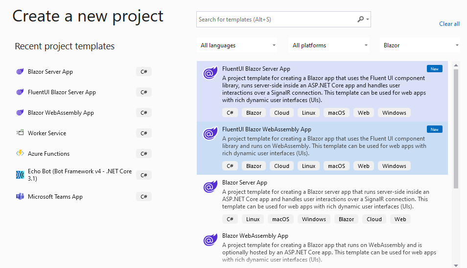
Task: Open the Blazor project type dropdown
Action: [420, 45]
